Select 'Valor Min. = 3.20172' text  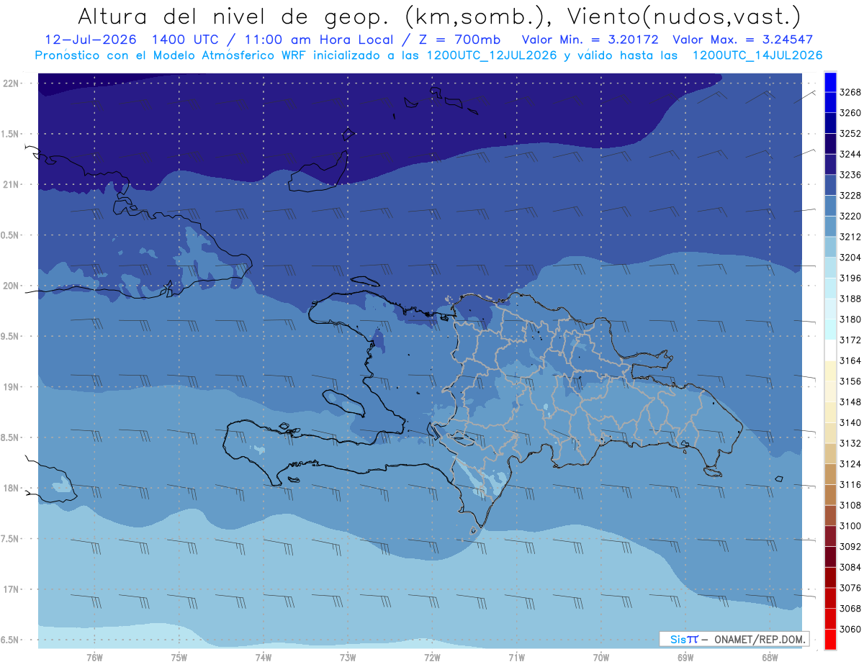590,40
